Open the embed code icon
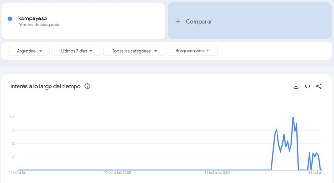 308,86
